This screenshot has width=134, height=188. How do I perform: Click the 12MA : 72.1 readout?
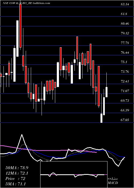pos(17,173)
